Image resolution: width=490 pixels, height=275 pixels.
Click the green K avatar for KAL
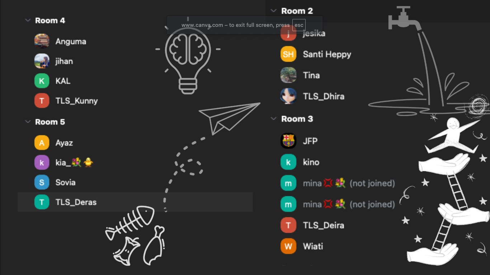tap(42, 81)
